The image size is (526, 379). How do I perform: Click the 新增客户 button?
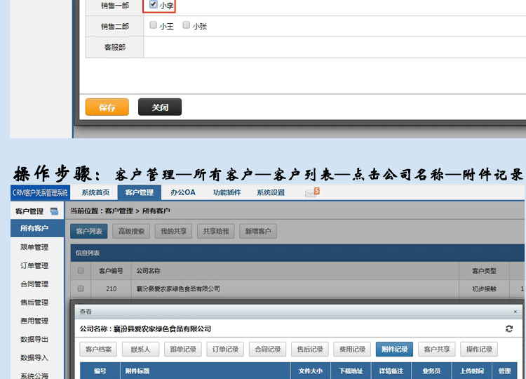pos(258,232)
